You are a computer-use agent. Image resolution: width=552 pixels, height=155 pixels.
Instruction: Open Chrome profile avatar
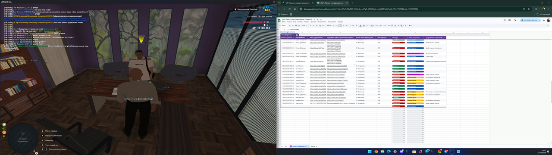pos(544,9)
